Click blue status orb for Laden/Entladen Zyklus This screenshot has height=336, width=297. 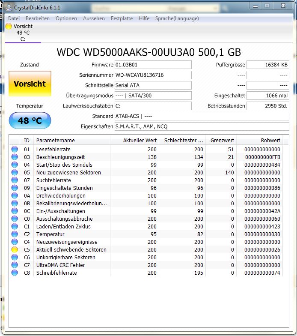tap(15, 226)
